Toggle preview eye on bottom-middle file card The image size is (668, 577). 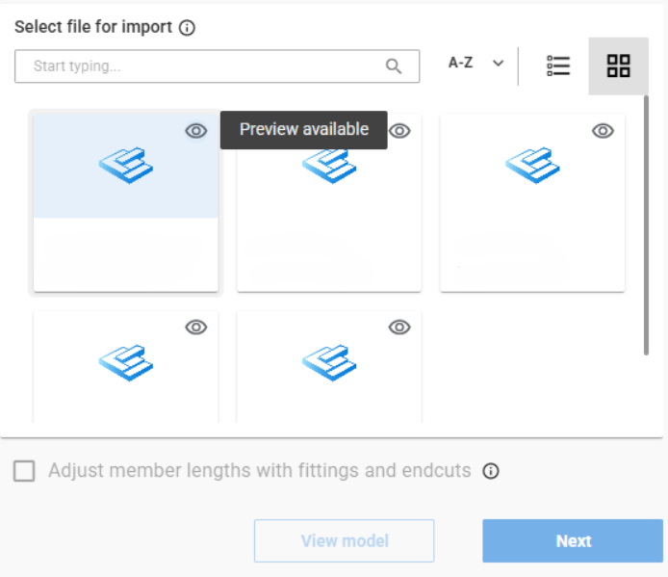(x=399, y=328)
